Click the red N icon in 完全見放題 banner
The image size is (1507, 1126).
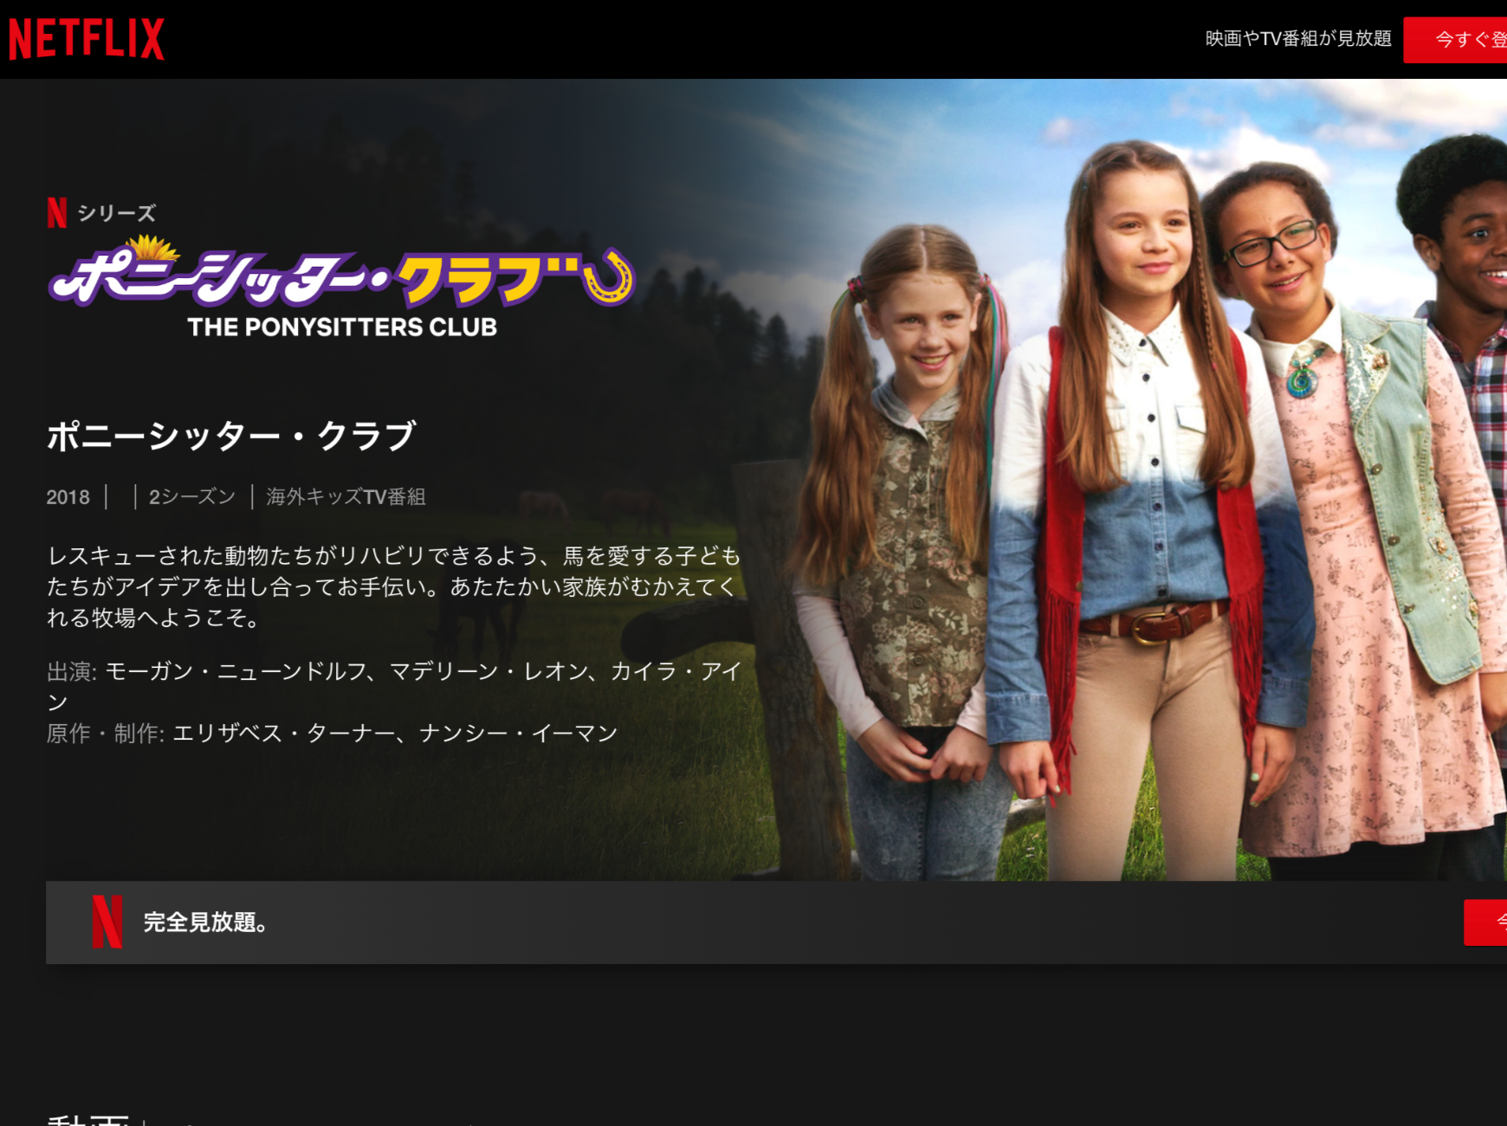tap(107, 922)
